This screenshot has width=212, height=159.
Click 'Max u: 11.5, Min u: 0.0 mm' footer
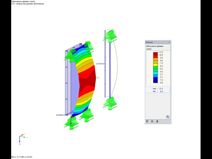[x=22, y=157]
